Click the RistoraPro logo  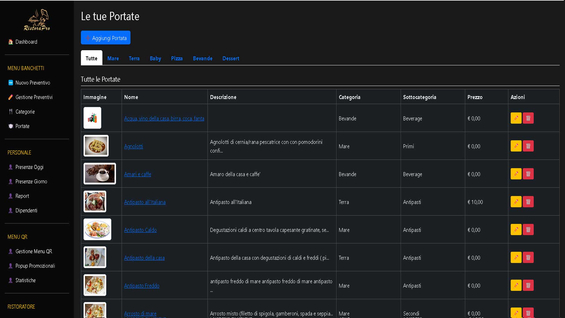tap(37, 20)
